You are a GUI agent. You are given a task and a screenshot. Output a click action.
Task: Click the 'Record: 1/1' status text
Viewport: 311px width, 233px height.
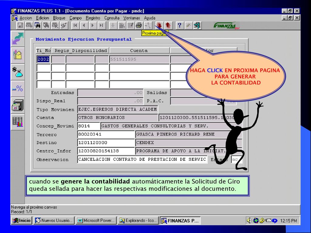pos(22,212)
